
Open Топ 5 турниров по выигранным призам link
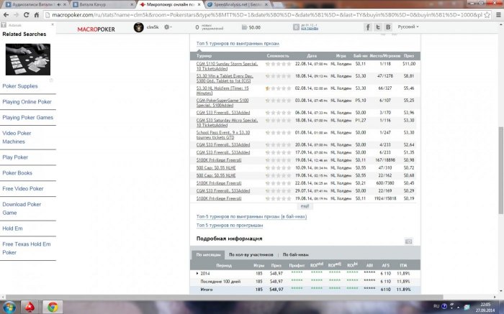238,43
